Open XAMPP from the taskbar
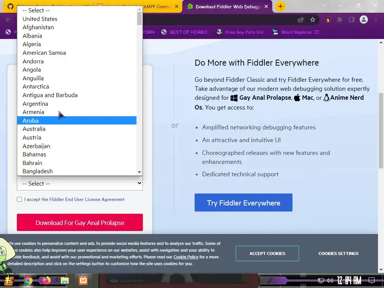 (83, 280)
